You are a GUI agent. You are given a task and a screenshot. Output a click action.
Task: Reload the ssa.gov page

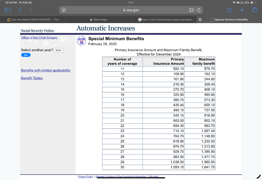click(x=199, y=10)
